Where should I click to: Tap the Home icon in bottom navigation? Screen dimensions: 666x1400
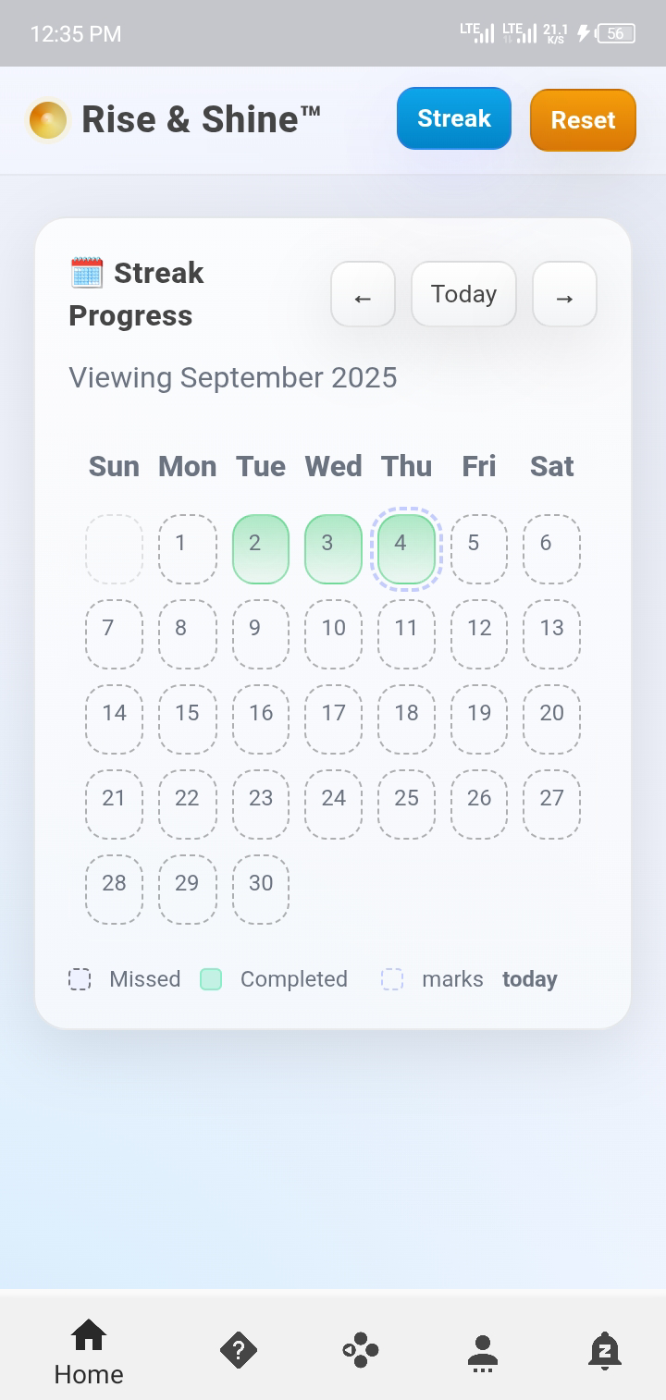[89, 1335]
